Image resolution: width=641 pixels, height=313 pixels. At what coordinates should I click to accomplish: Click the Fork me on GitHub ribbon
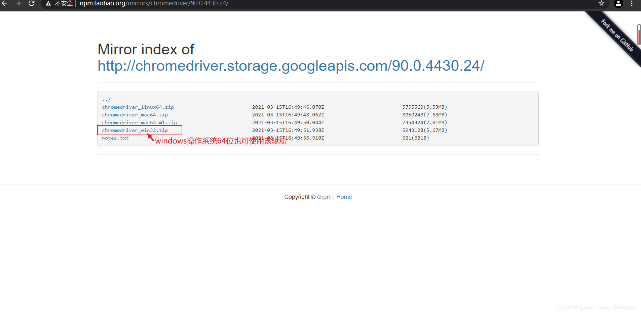pyautogui.click(x=617, y=36)
